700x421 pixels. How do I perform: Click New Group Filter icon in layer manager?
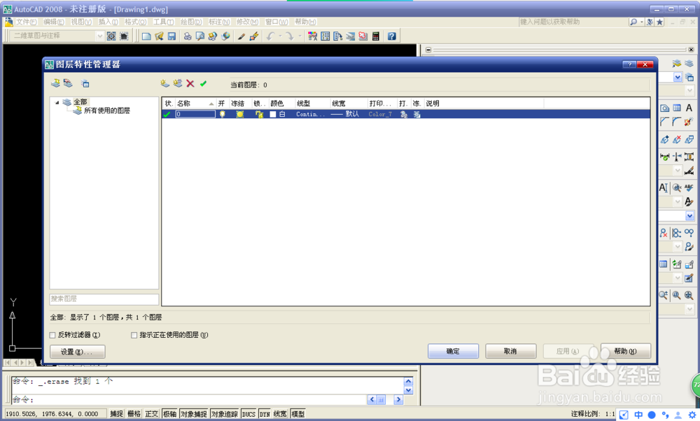coord(68,83)
